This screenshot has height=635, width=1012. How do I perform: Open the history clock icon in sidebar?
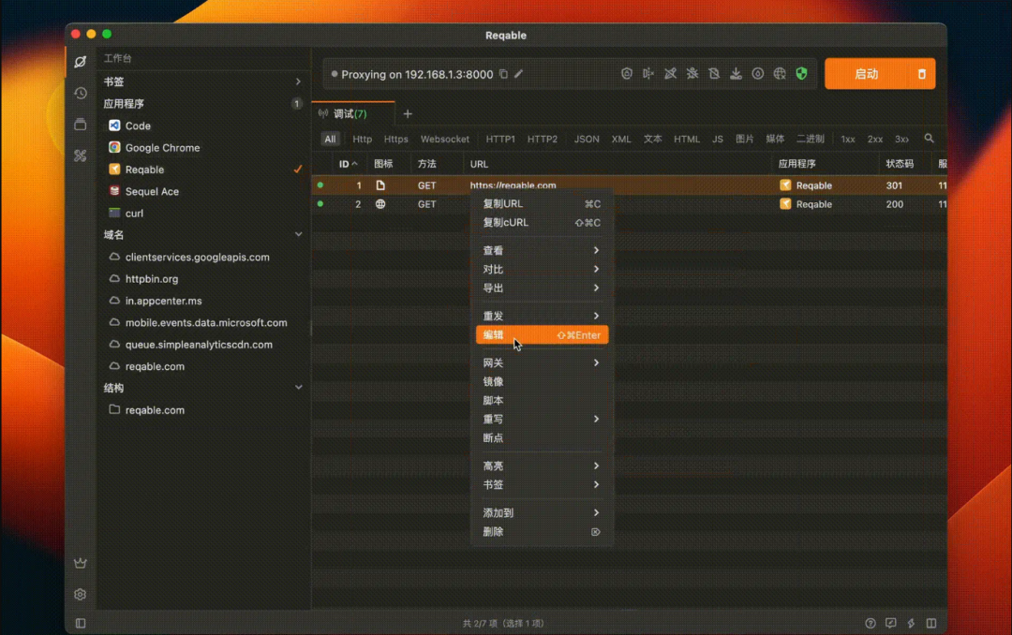80,94
